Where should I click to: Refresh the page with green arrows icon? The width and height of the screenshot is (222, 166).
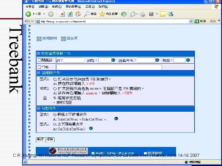pos(70,14)
